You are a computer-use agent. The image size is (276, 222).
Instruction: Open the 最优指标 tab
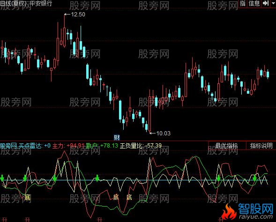(x=226, y=146)
